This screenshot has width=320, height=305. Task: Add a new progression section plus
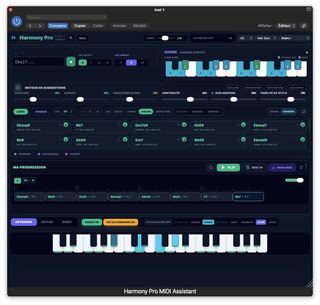click(x=33, y=180)
